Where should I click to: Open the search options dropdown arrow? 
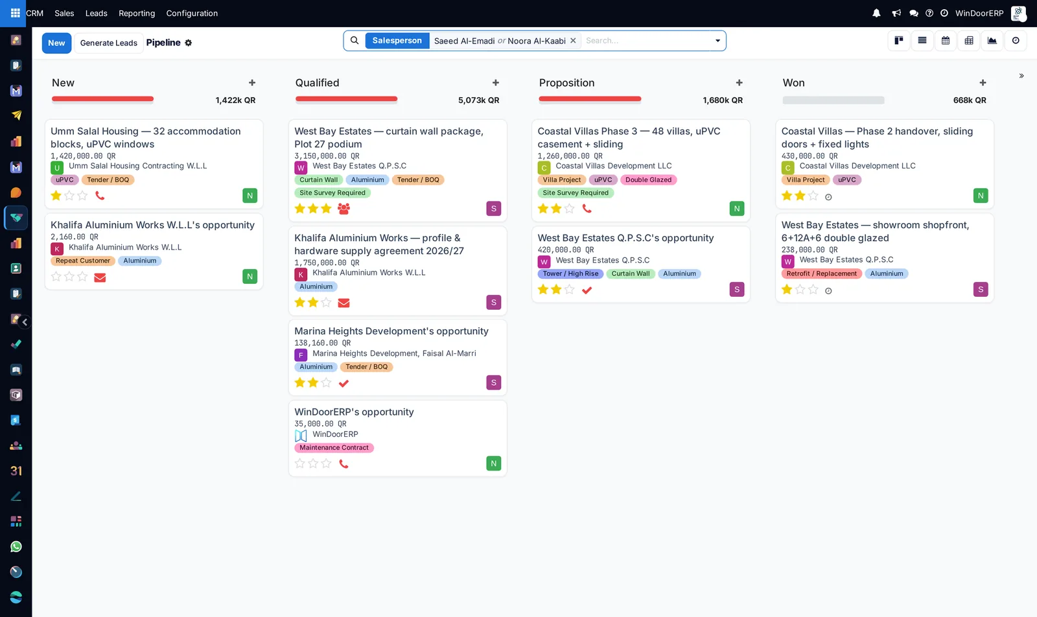[x=717, y=41]
